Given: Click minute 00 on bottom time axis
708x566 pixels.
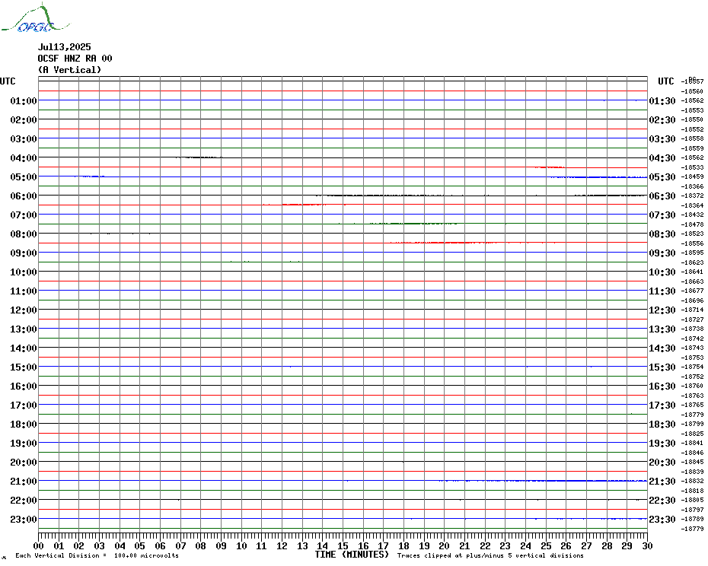Looking at the screenshot, I should [39, 546].
